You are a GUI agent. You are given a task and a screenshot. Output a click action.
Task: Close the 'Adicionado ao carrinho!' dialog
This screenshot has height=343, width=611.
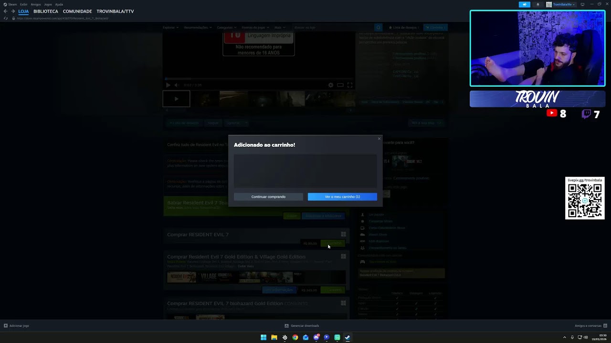point(379,139)
